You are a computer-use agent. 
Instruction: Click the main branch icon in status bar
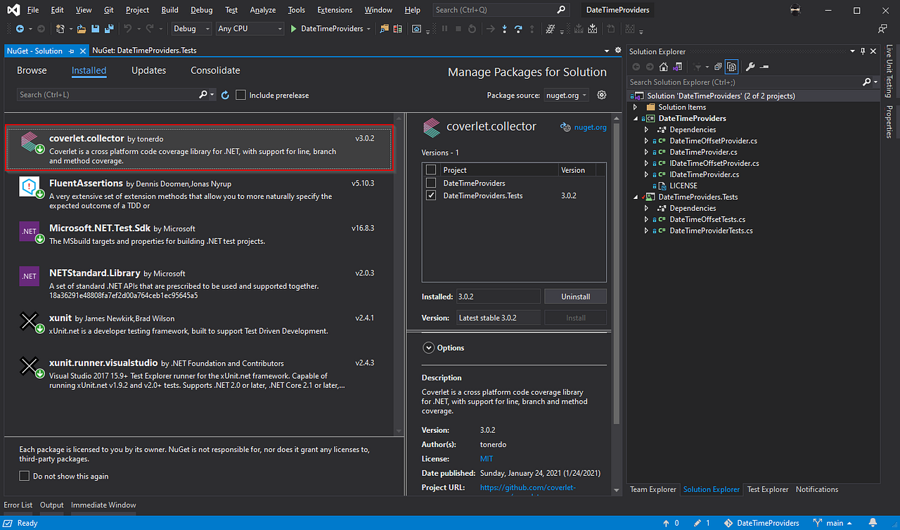pyautogui.click(x=817, y=523)
